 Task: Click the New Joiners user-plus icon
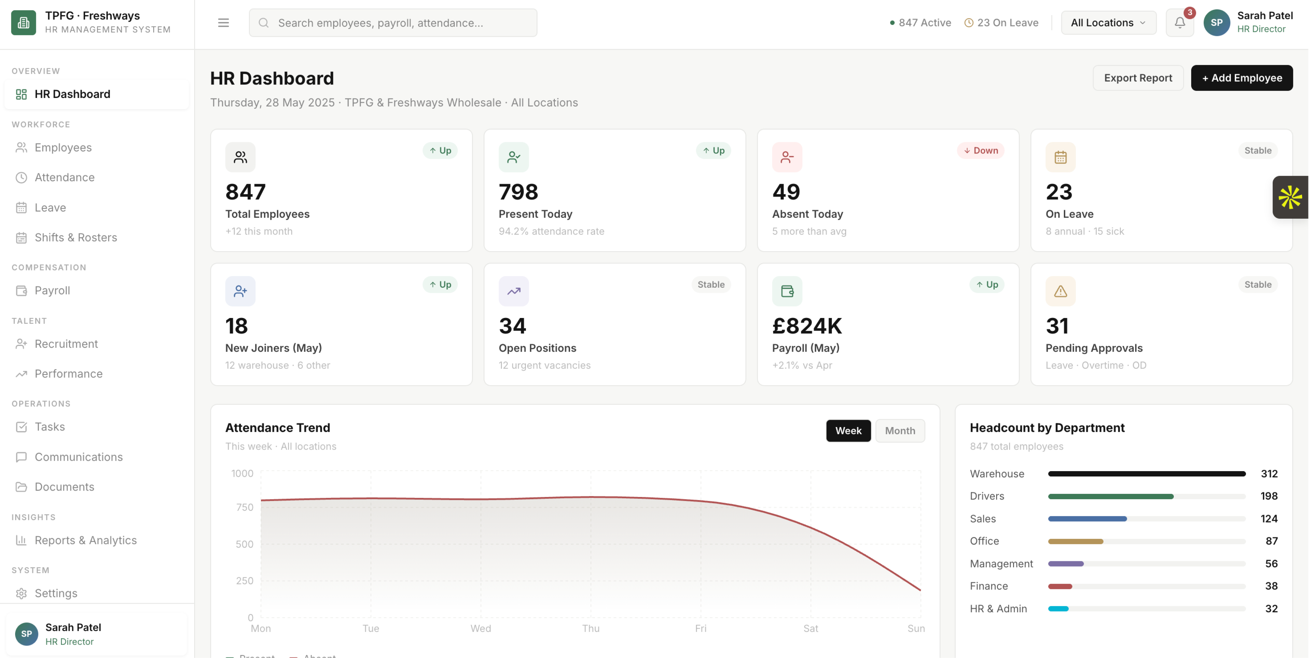[x=240, y=291]
